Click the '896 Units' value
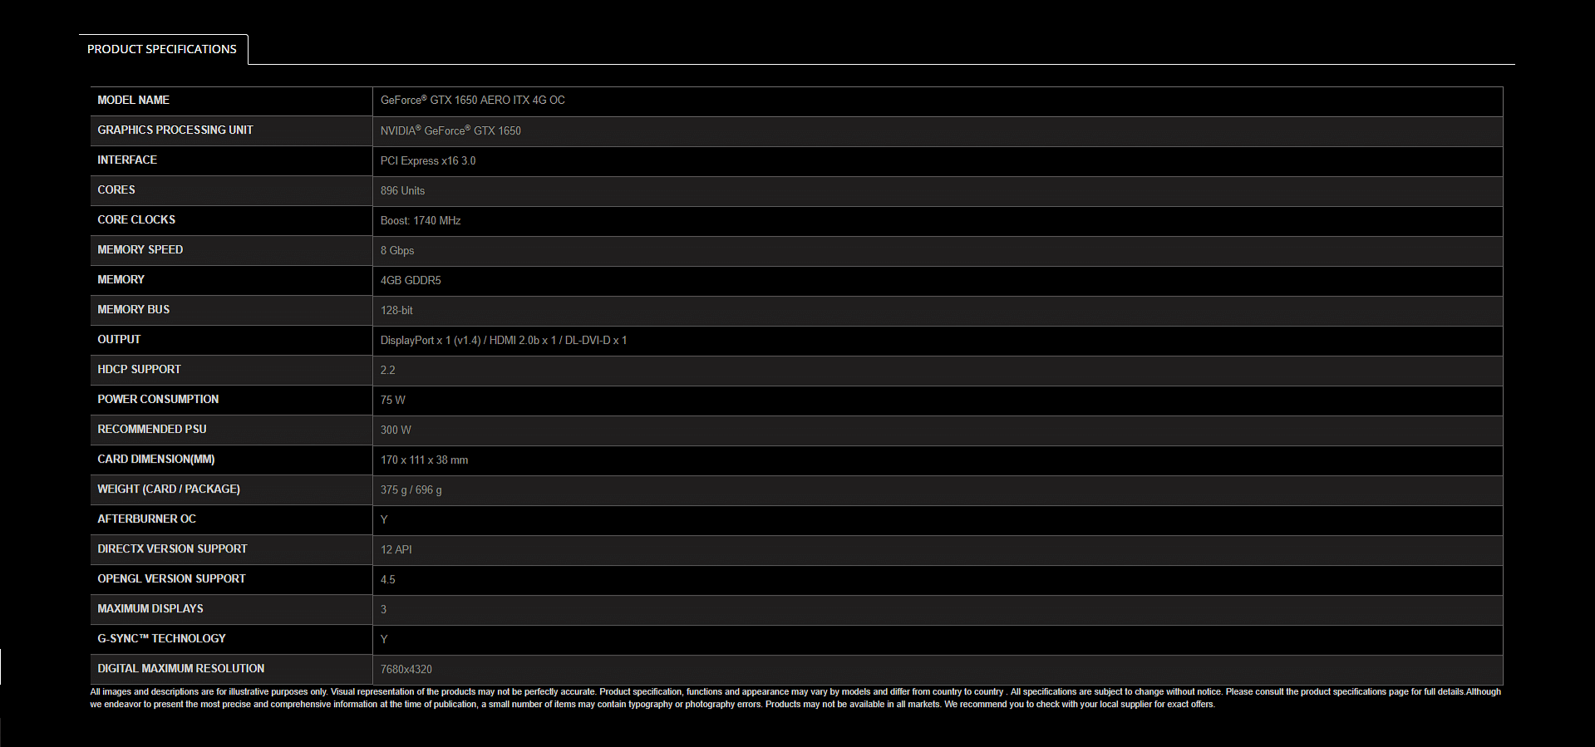 402,190
